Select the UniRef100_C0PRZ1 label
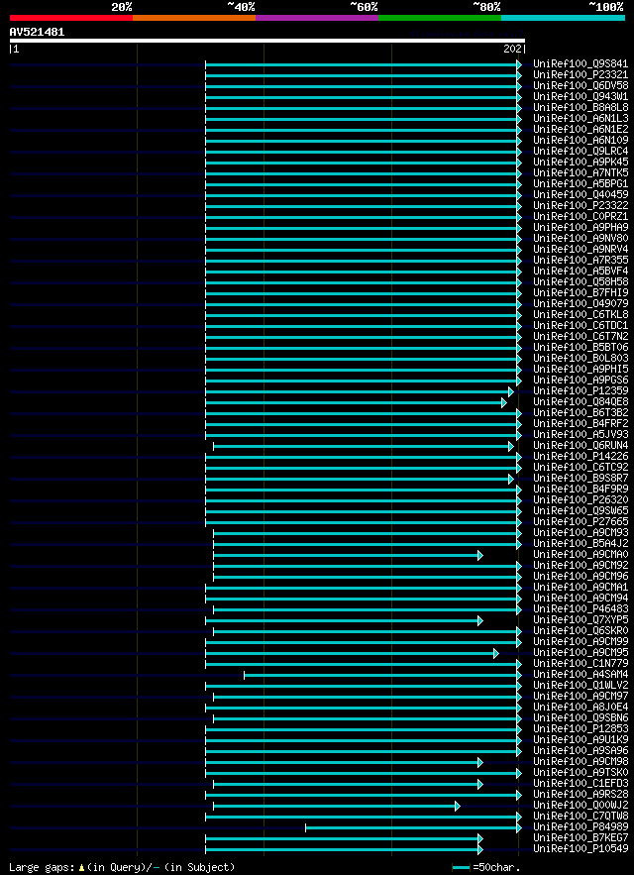 point(581,216)
